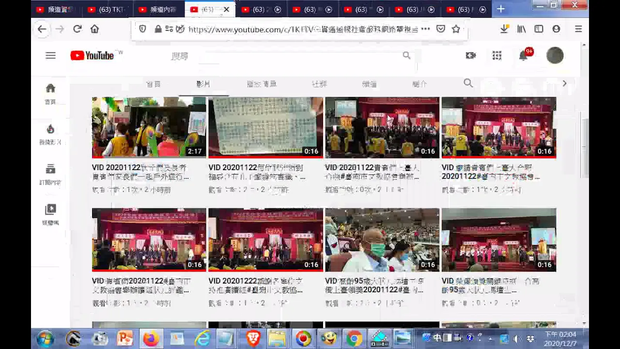Viewport: 620px width, 349px height.
Task: Open Subscriptions in YouTube sidebar
Action: [50, 174]
